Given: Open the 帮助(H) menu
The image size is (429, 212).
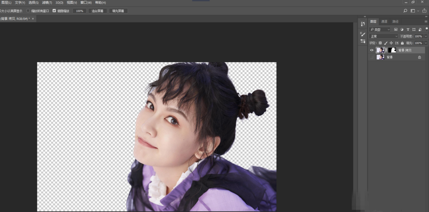Looking at the screenshot, I should click(x=100, y=3).
